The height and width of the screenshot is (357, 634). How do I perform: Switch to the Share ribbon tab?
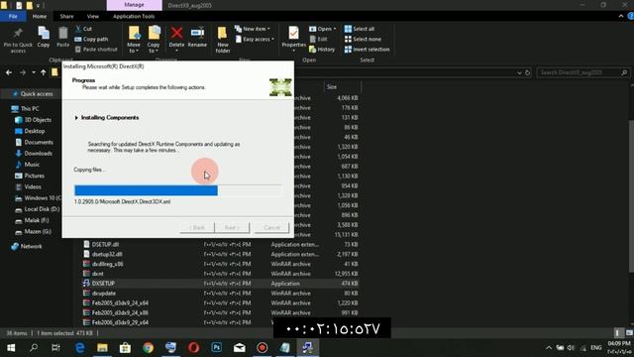coord(66,16)
